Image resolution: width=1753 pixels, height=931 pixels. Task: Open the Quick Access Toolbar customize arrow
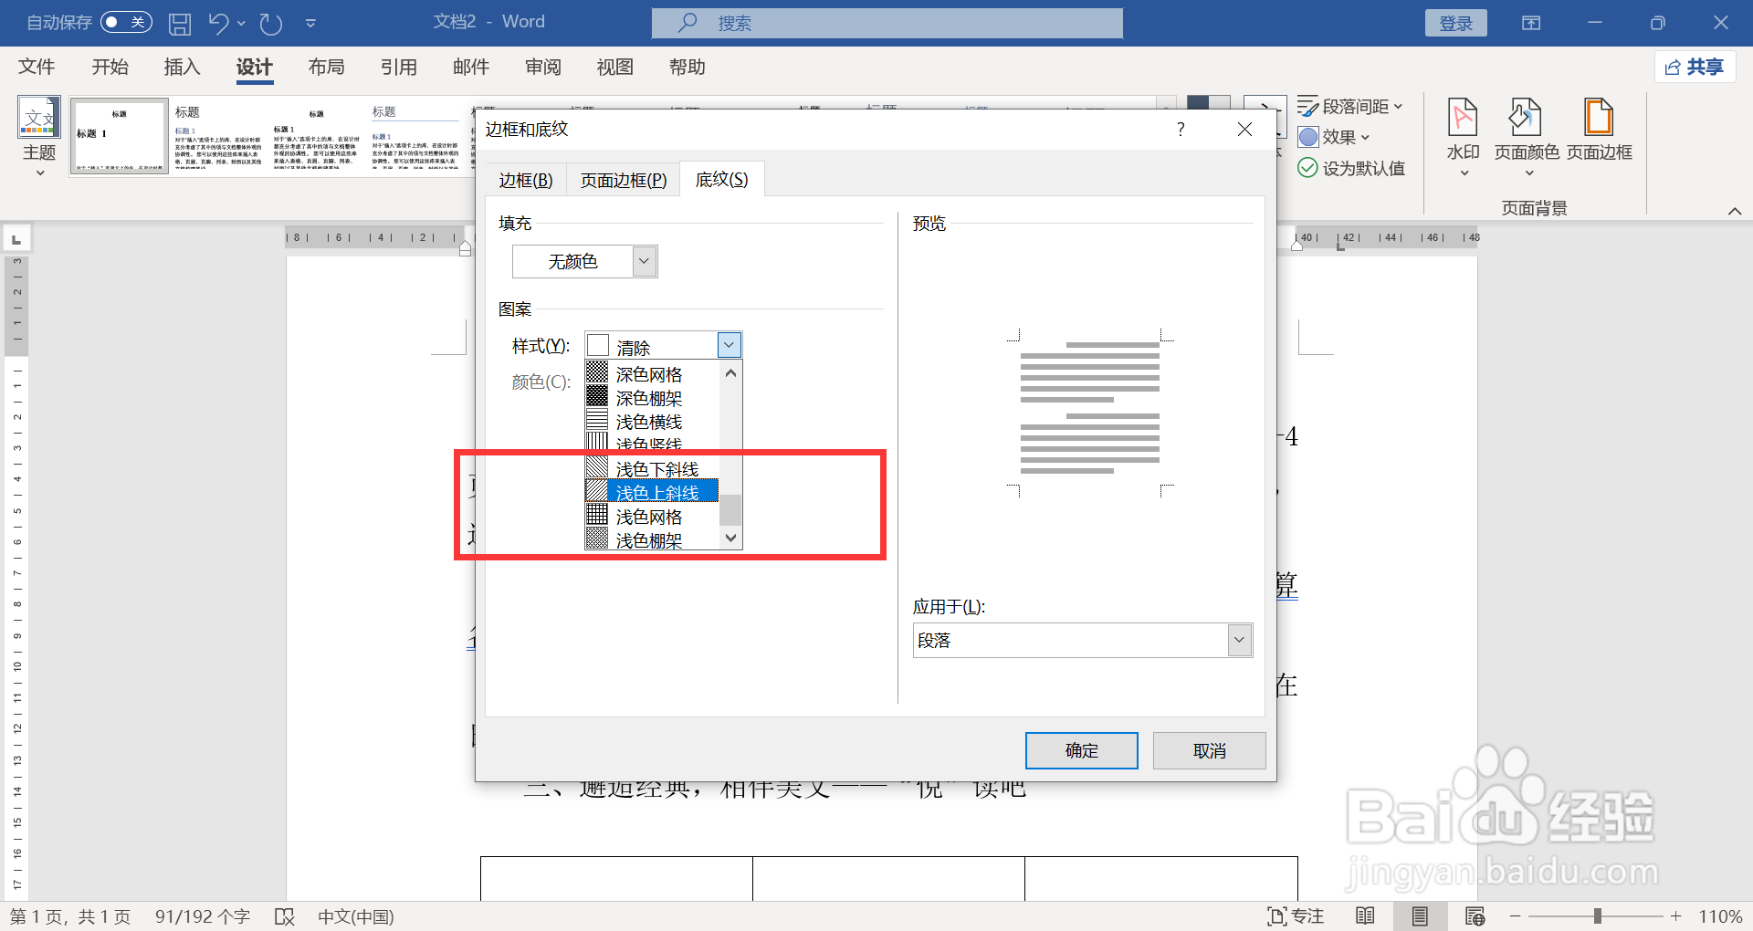(310, 23)
